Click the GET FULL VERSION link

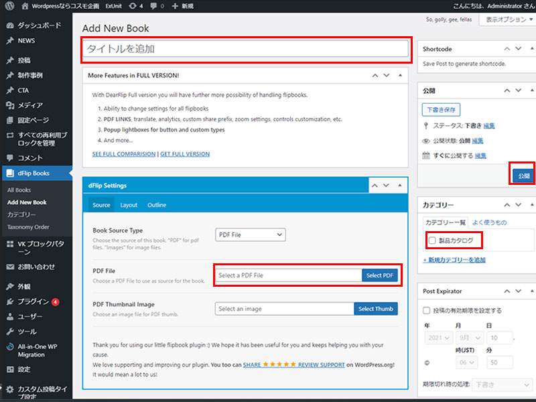pyautogui.click(x=185, y=154)
